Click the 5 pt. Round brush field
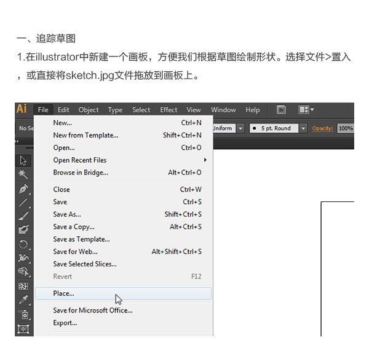Image resolution: width=369 pixels, height=353 pixels. pos(274,128)
